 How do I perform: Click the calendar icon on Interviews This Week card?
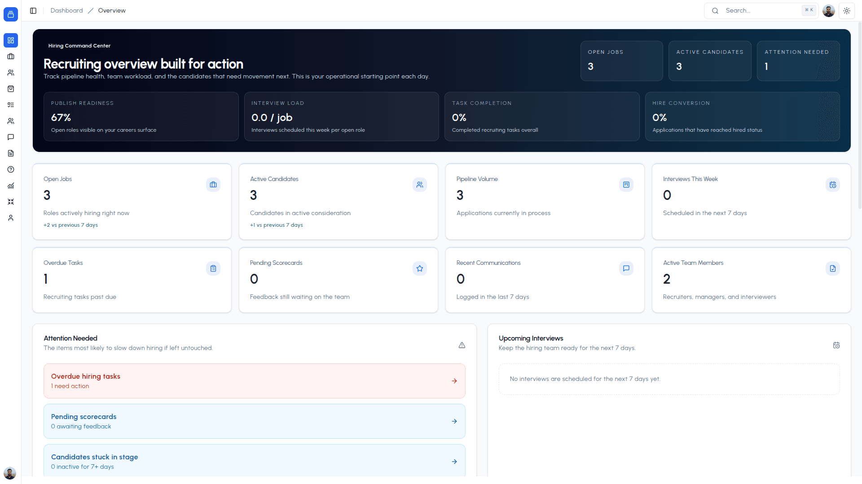tap(833, 185)
